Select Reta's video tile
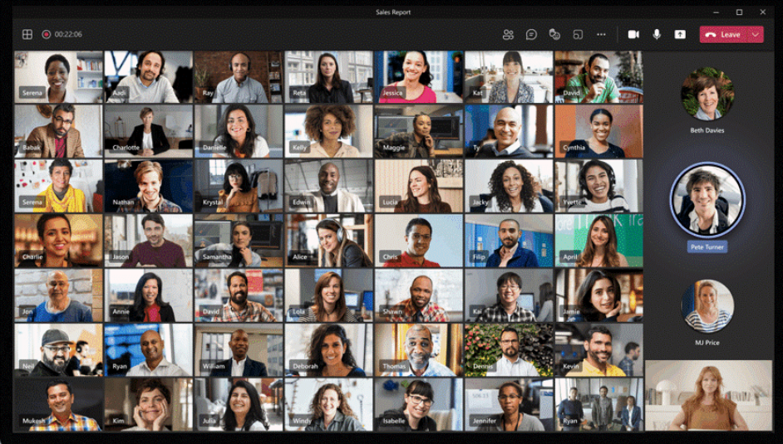The width and height of the screenshot is (783, 444). point(328,76)
